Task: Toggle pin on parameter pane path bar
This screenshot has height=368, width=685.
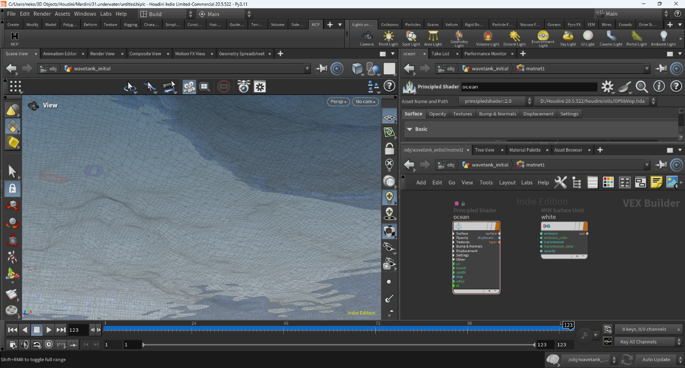Action: click(x=661, y=69)
